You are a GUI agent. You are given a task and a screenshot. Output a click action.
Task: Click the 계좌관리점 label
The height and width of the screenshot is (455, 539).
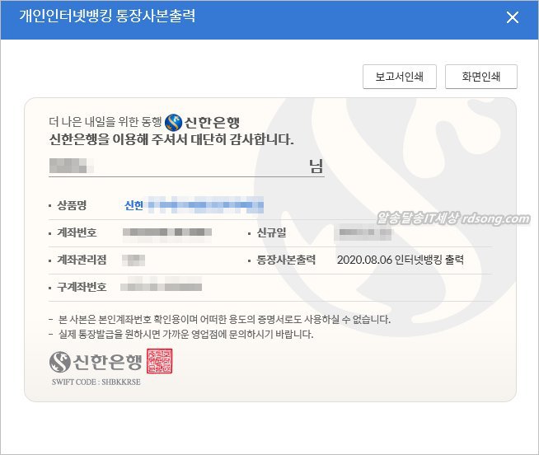coord(82,260)
